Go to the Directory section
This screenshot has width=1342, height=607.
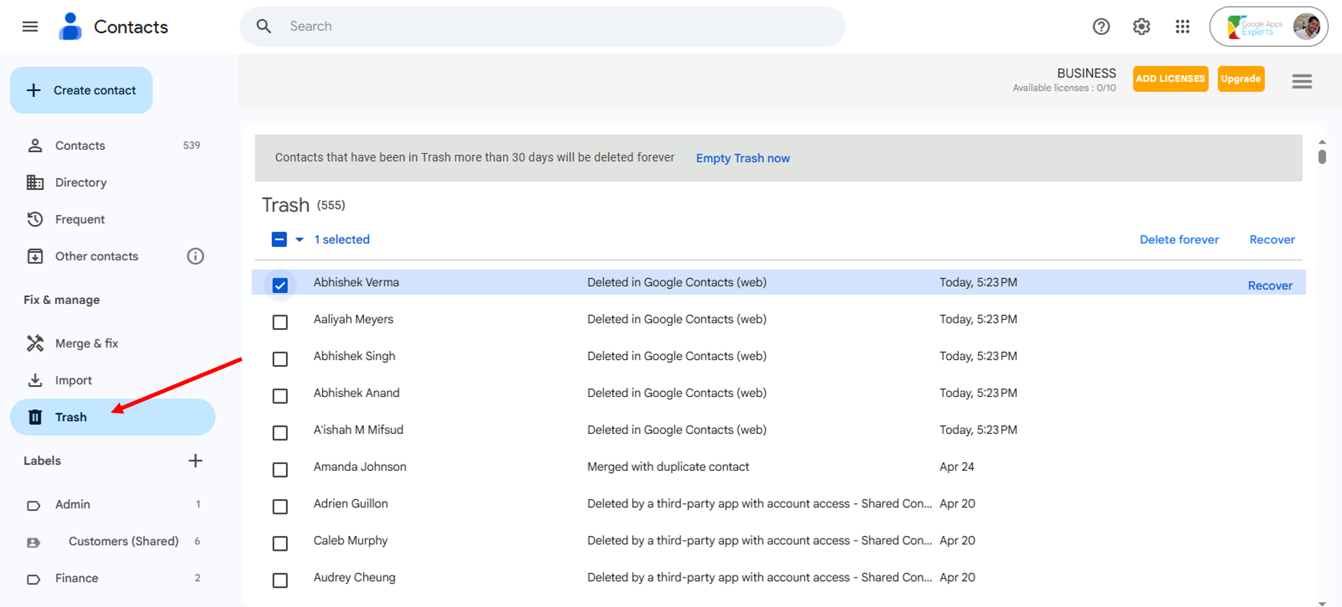coord(81,182)
